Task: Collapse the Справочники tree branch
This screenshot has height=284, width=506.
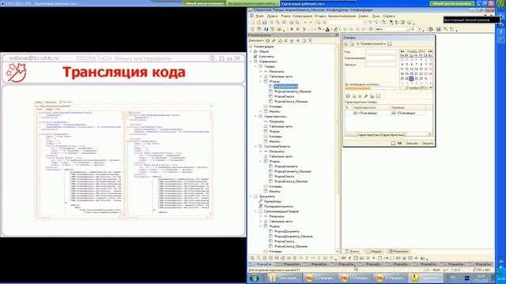Action: [x=251, y=62]
